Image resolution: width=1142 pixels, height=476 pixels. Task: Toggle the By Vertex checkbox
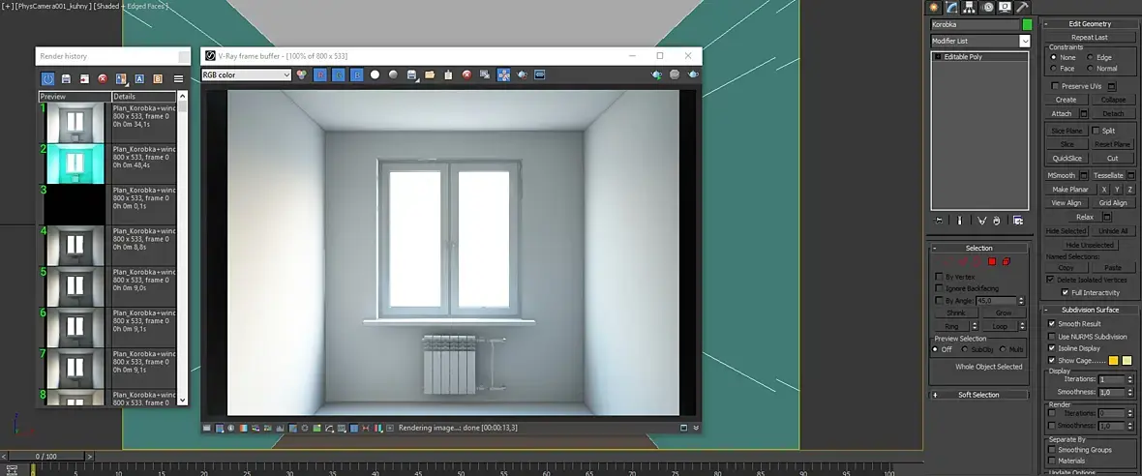point(939,278)
